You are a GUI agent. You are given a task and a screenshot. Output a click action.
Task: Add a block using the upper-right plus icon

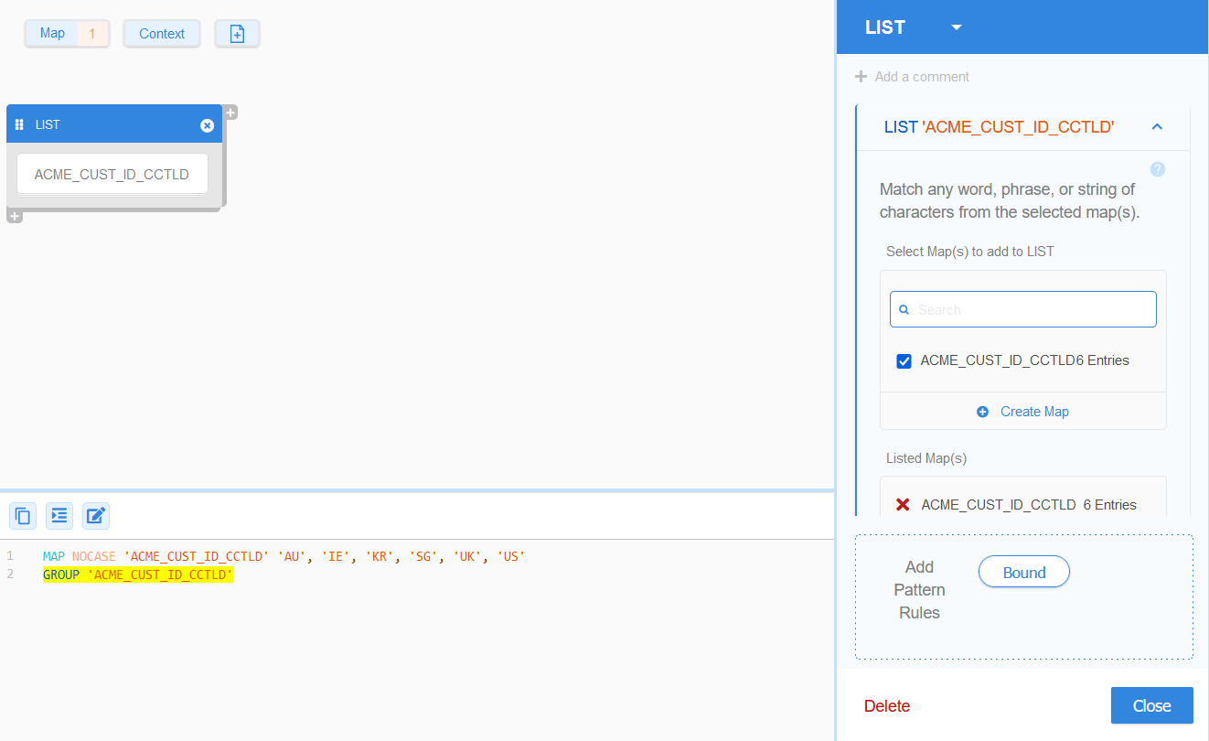click(230, 112)
